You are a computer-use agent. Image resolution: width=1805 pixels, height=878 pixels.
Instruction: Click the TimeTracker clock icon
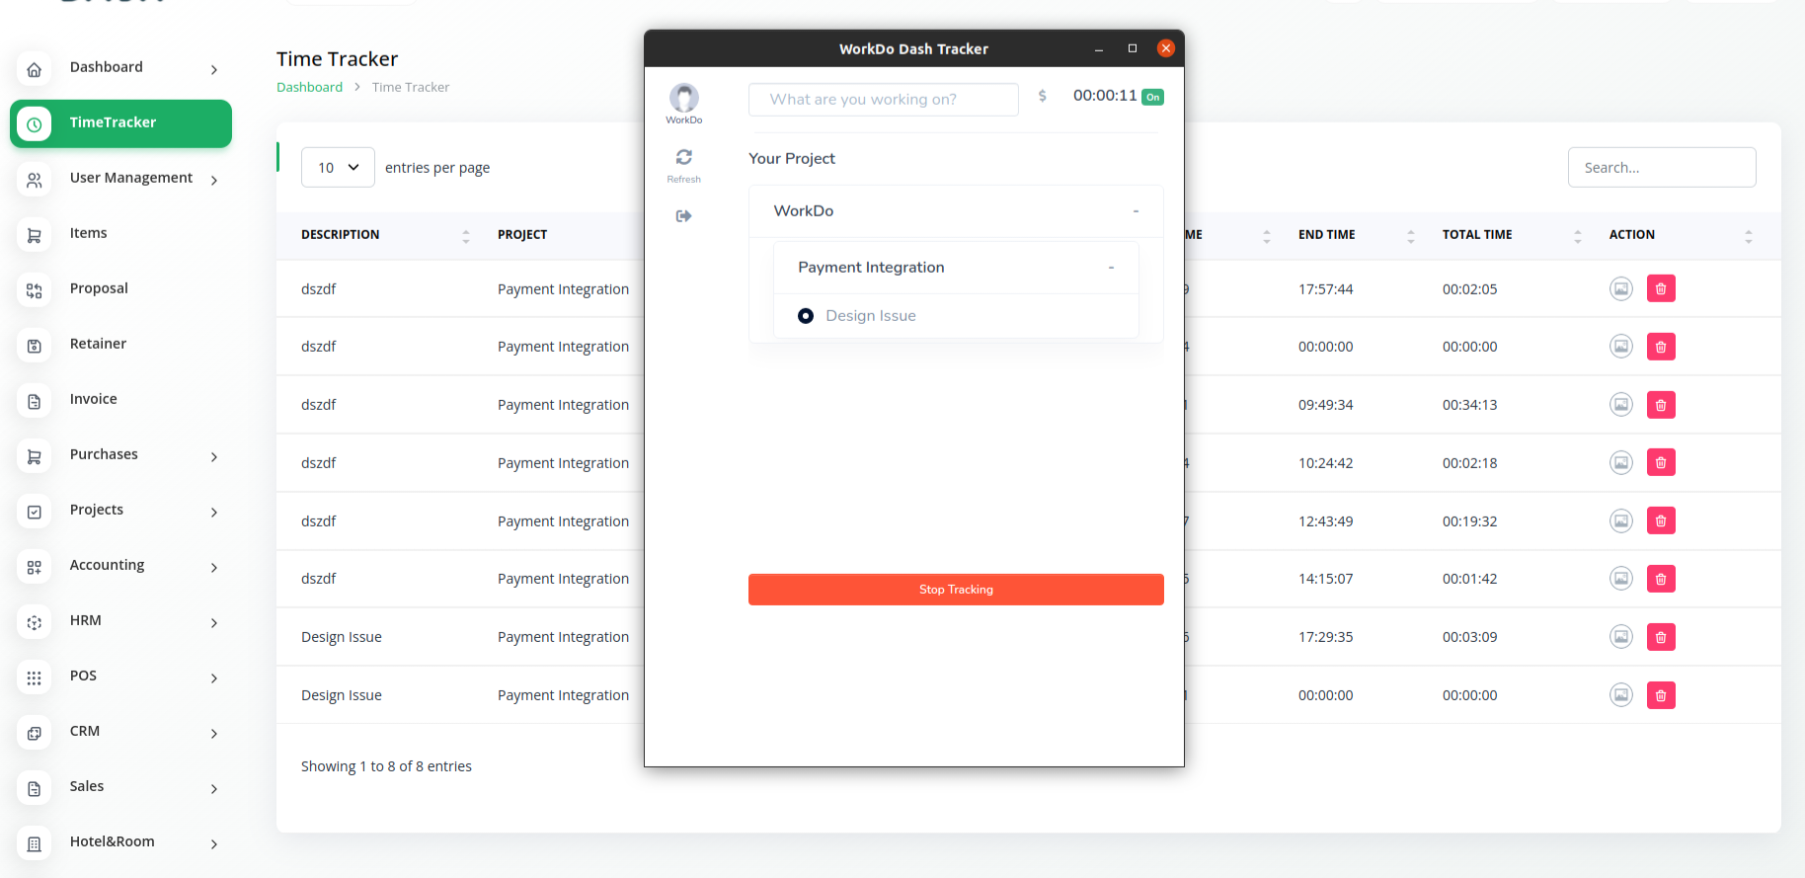point(35,124)
